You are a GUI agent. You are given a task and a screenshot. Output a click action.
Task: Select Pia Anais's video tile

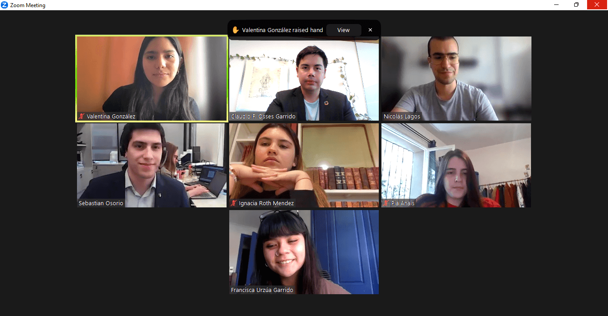[456, 165]
